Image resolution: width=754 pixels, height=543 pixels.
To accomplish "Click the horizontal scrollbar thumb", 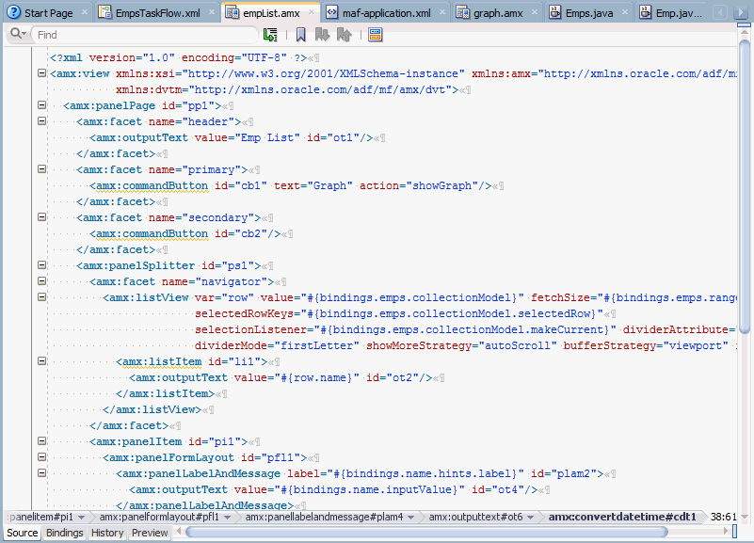I will tap(427, 532).
